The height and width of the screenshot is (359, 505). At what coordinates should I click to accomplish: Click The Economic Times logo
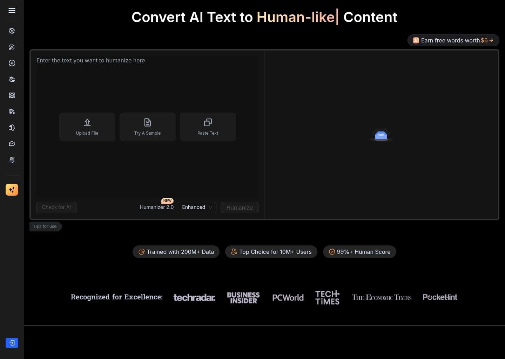click(382, 298)
